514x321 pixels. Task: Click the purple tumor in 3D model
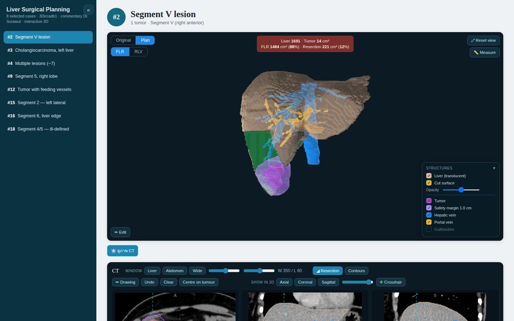click(x=273, y=176)
